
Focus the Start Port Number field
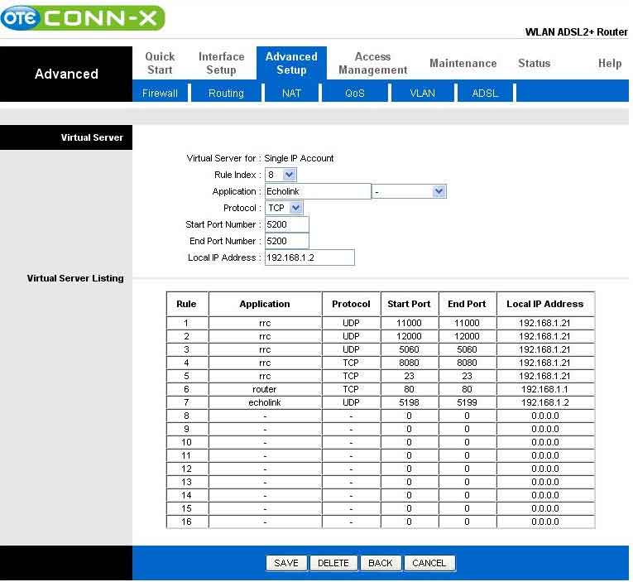(286, 224)
